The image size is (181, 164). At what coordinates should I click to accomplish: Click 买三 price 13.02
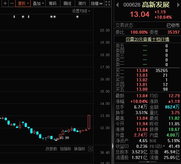[142, 80]
